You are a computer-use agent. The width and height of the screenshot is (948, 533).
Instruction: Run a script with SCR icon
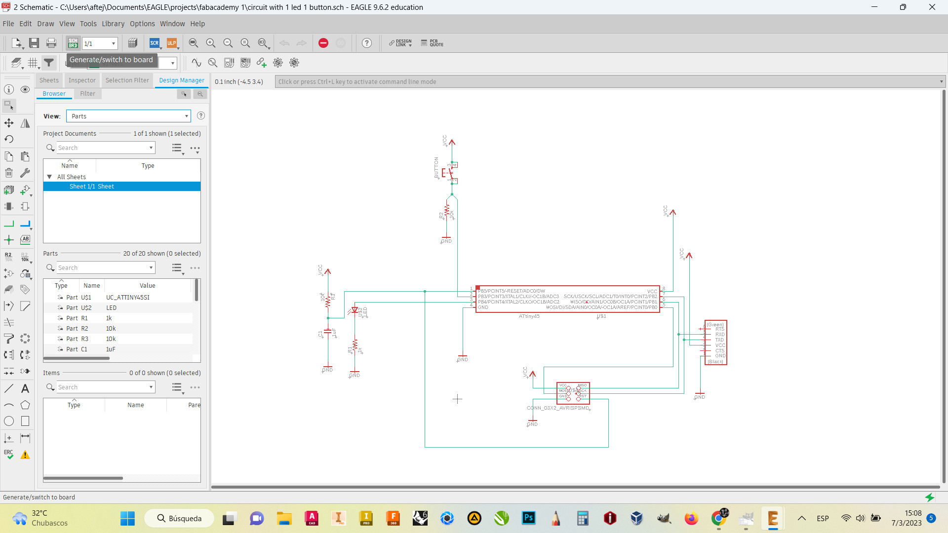pyautogui.click(x=155, y=43)
